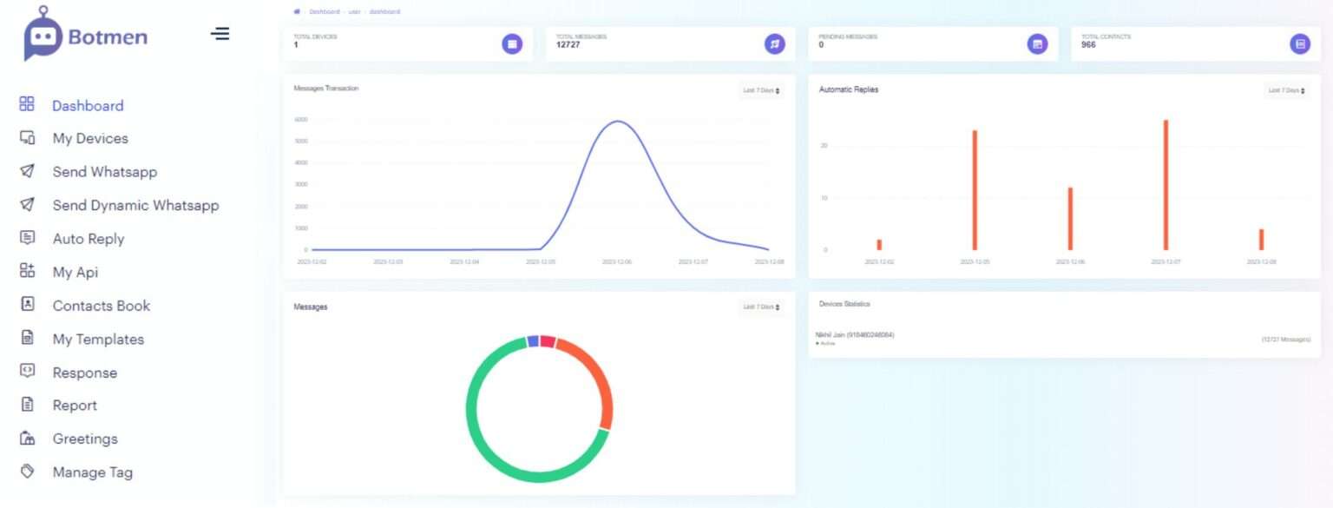
Task: Open the Report sidebar icon
Action: [27, 405]
